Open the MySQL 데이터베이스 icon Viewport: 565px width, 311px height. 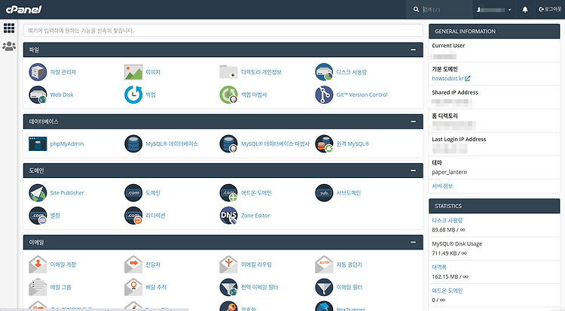pos(133,143)
